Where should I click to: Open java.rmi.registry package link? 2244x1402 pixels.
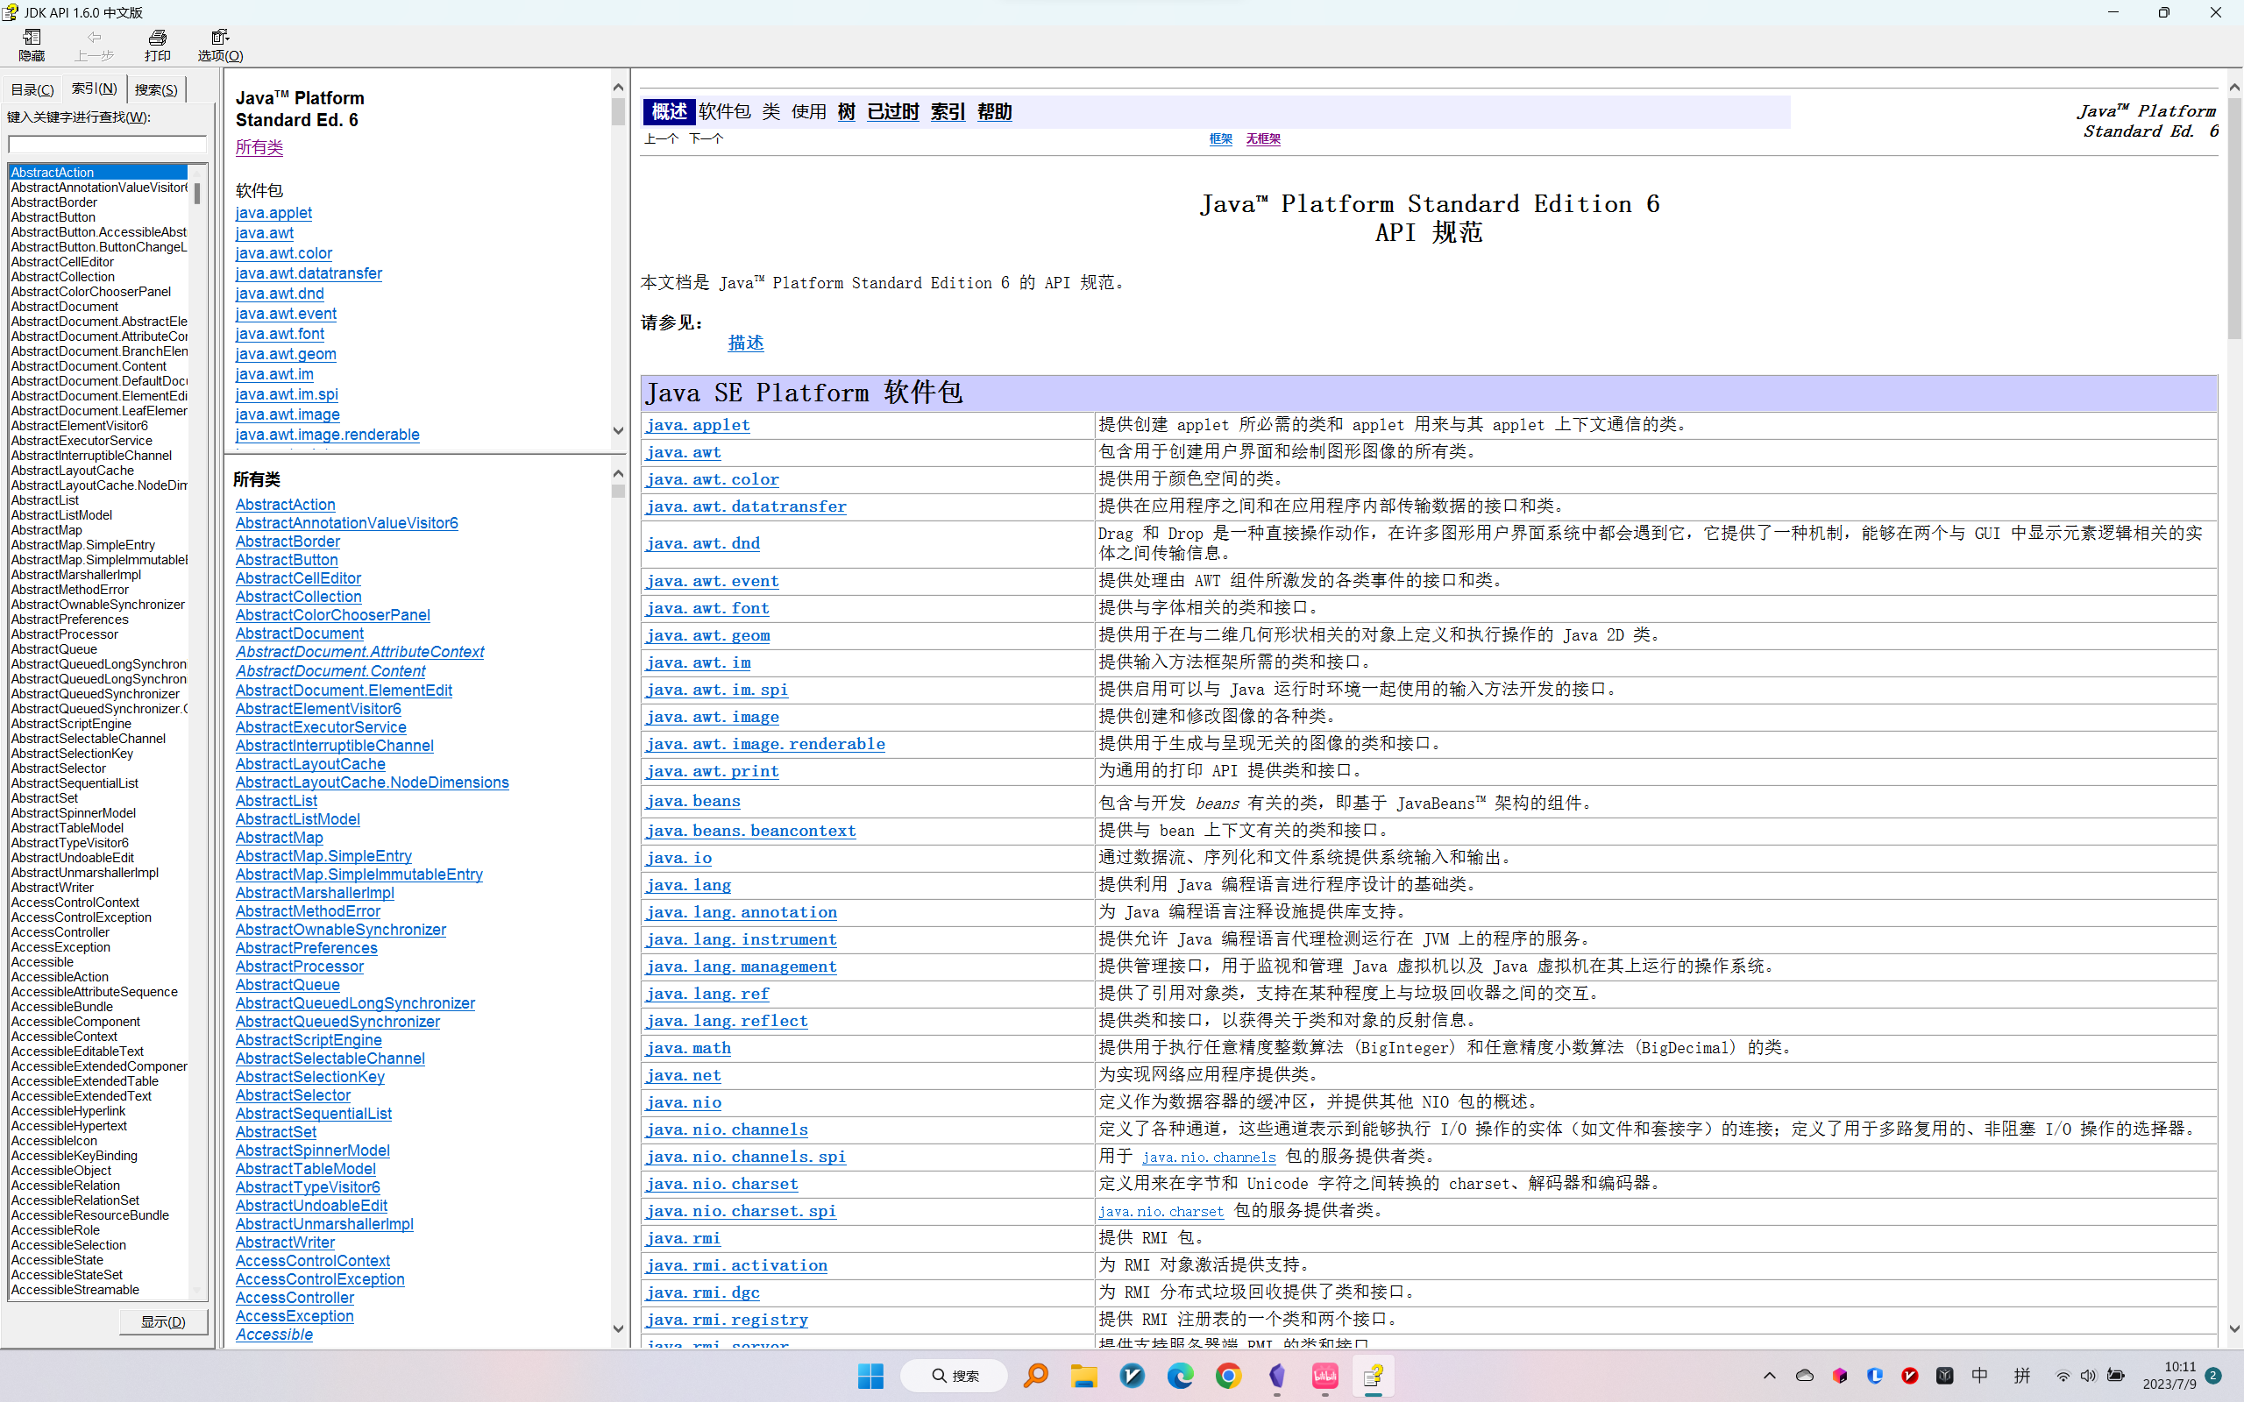pyautogui.click(x=727, y=1319)
